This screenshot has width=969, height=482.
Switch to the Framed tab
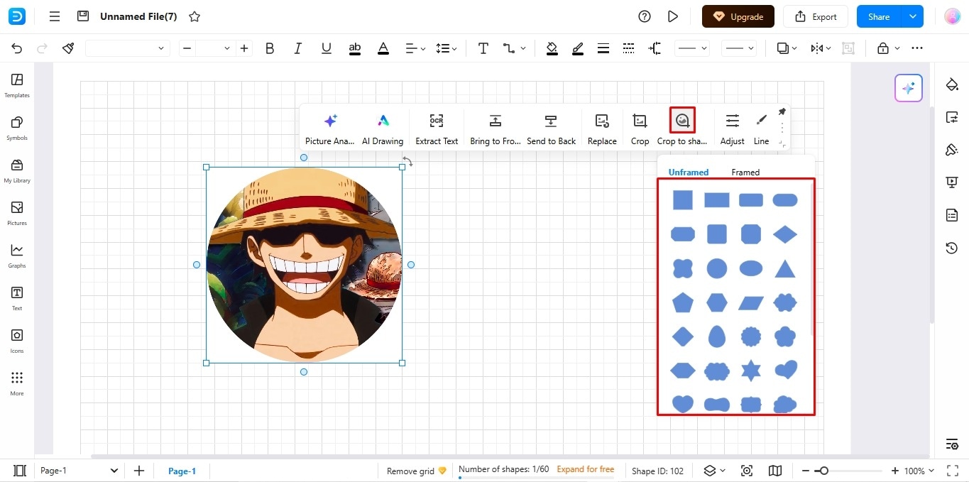click(745, 172)
